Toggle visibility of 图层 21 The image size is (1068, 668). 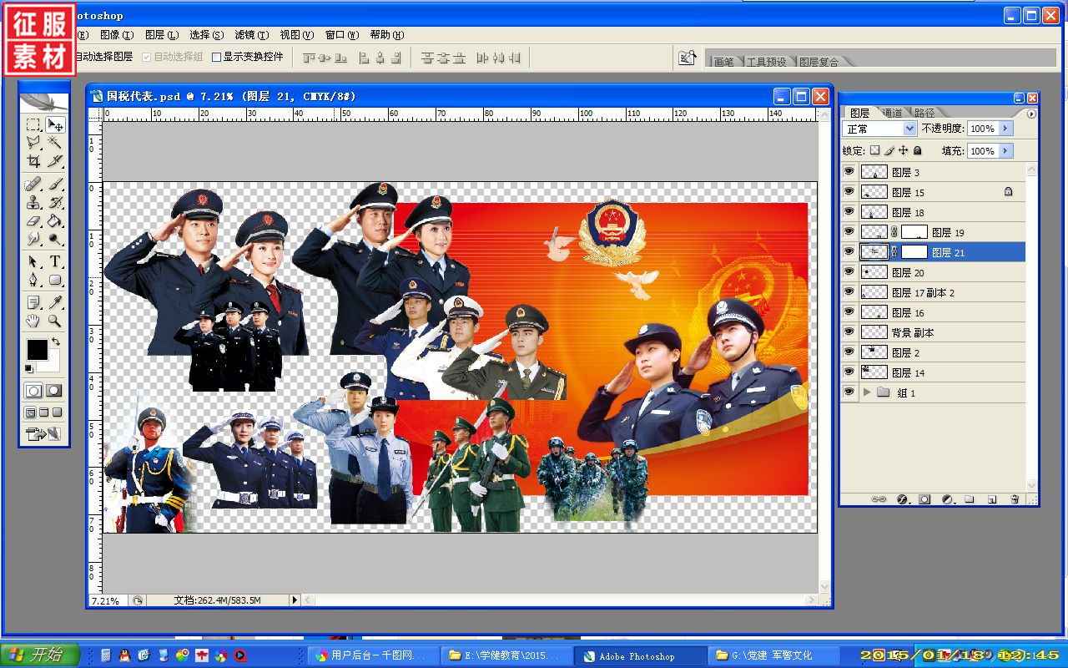(x=849, y=251)
